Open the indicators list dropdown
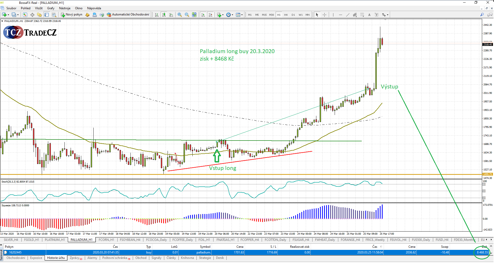The image size is (494, 263). (223, 15)
